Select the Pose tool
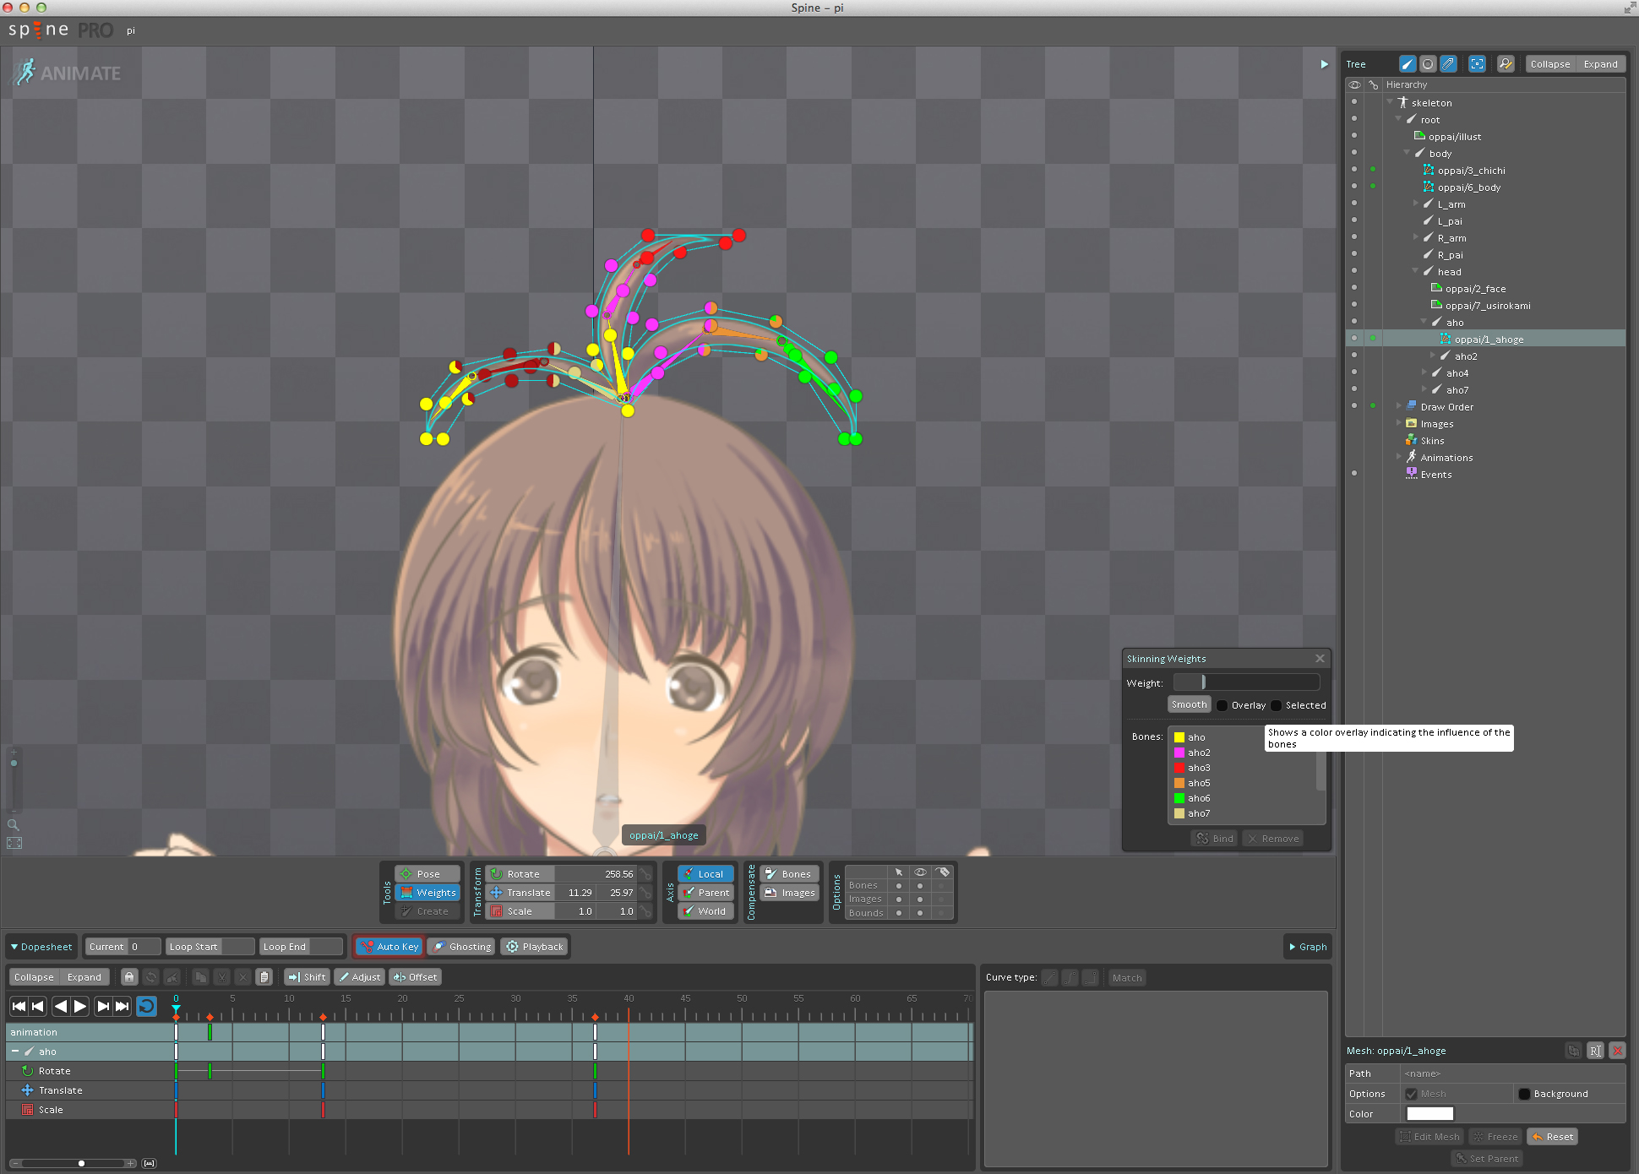 click(x=427, y=874)
